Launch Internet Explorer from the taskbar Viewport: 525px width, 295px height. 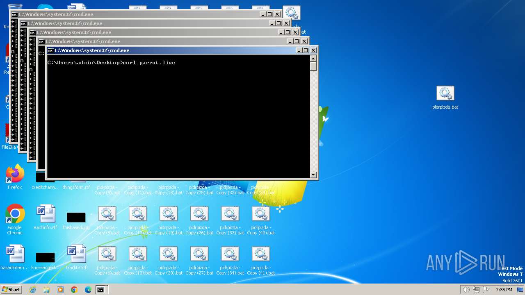click(x=32, y=290)
